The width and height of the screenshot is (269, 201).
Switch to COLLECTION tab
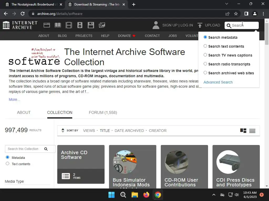pyautogui.click(x=60, y=113)
